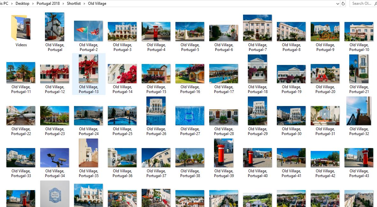Select Old Village, Portugal-27 pool tile photo
The width and height of the screenshot is (377, 207).
point(190,116)
